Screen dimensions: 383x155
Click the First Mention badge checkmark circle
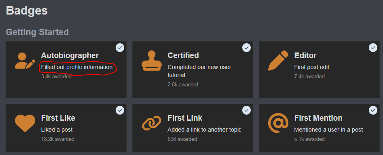click(x=373, y=111)
